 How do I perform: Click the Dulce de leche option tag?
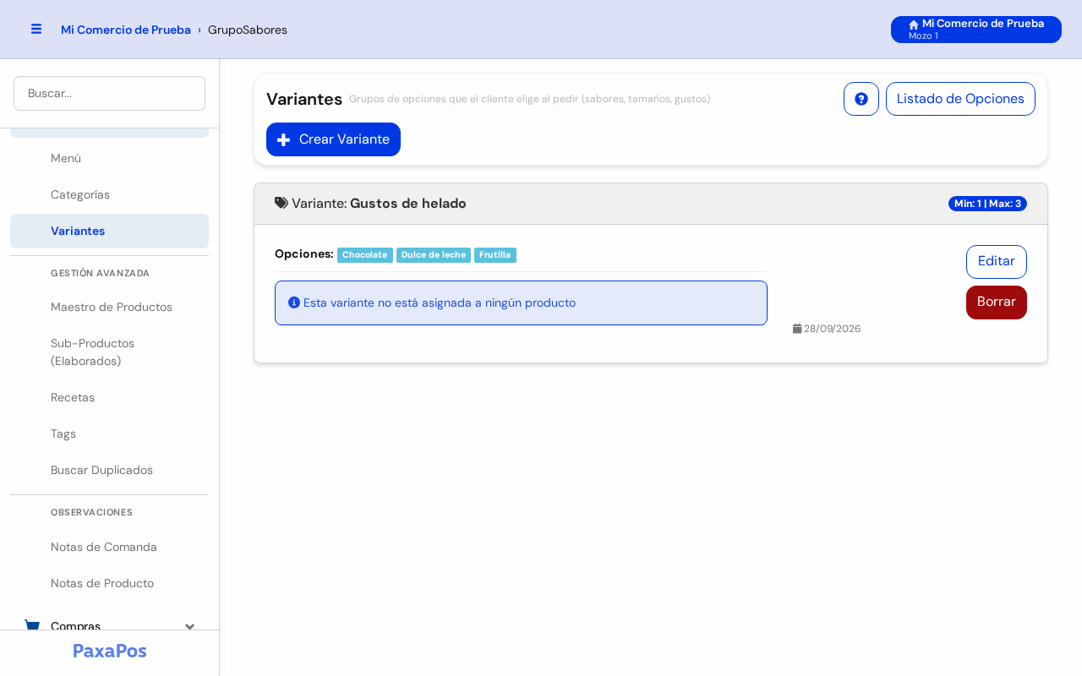434,255
